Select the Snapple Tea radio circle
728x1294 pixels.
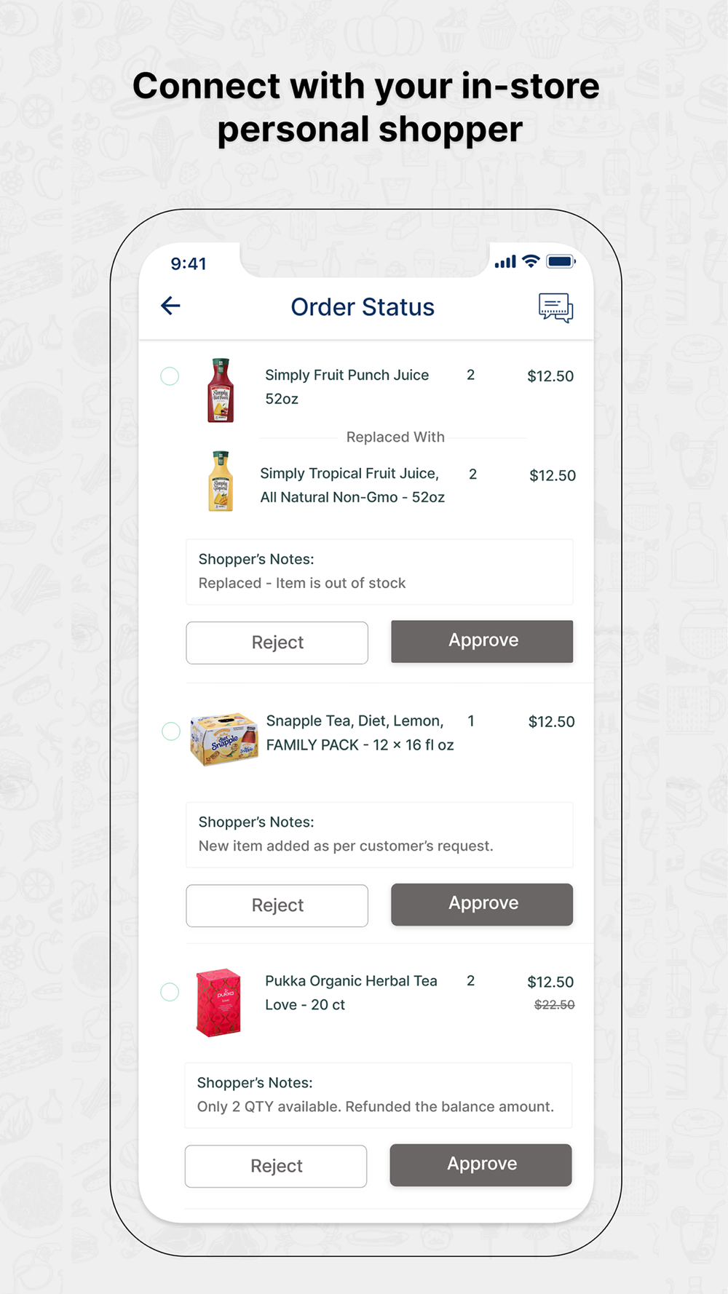[171, 731]
